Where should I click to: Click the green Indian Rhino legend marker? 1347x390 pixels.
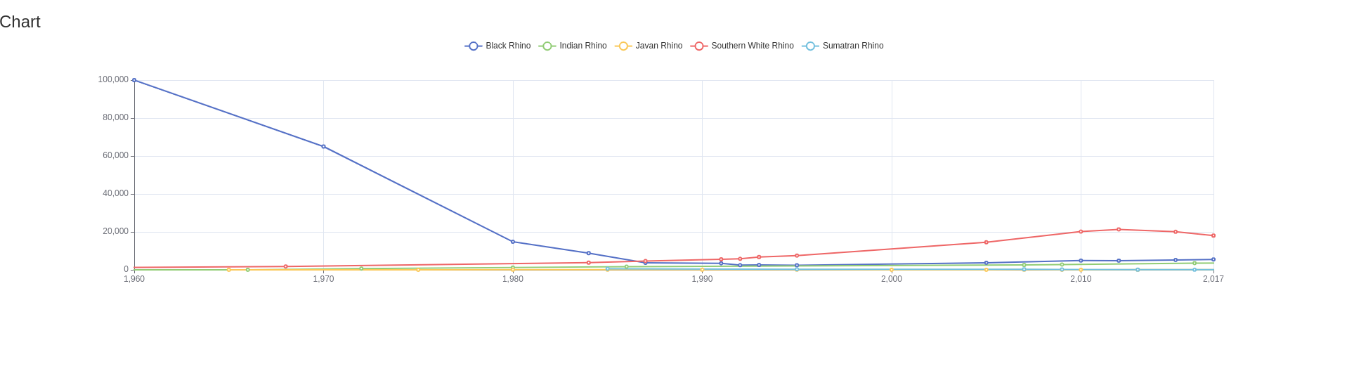(x=547, y=46)
